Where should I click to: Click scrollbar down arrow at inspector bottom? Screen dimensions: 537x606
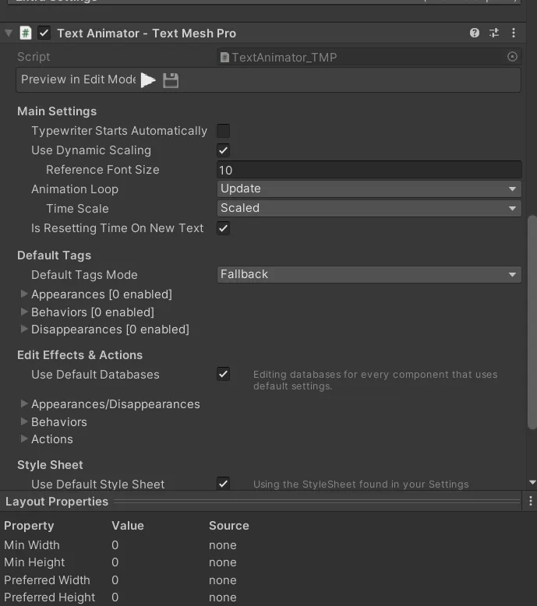tap(532, 482)
